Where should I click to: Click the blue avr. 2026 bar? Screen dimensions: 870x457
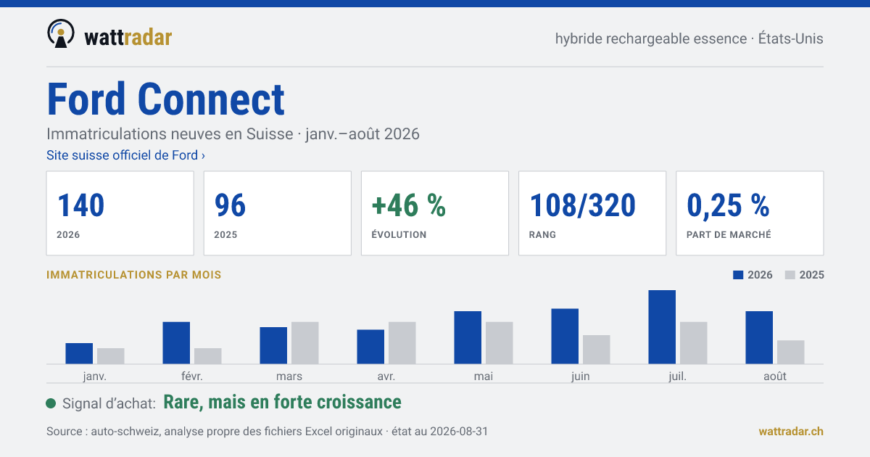click(x=370, y=347)
